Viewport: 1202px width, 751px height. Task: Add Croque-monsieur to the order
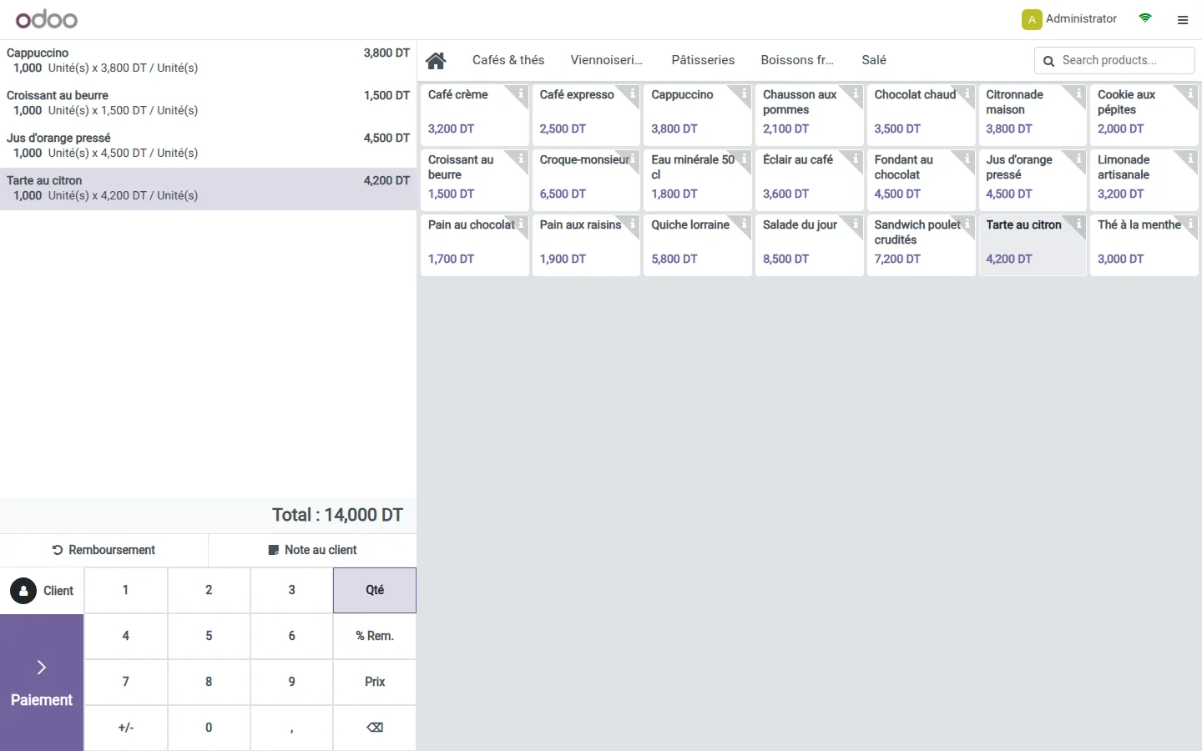tap(586, 179)
